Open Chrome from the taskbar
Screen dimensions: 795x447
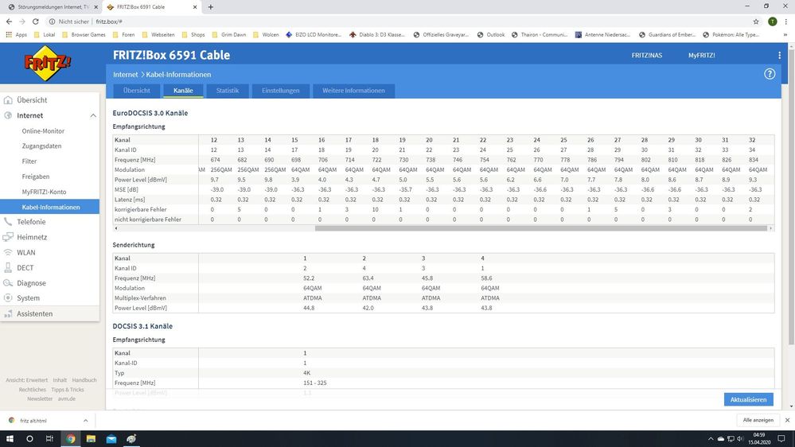coord(71,439)
